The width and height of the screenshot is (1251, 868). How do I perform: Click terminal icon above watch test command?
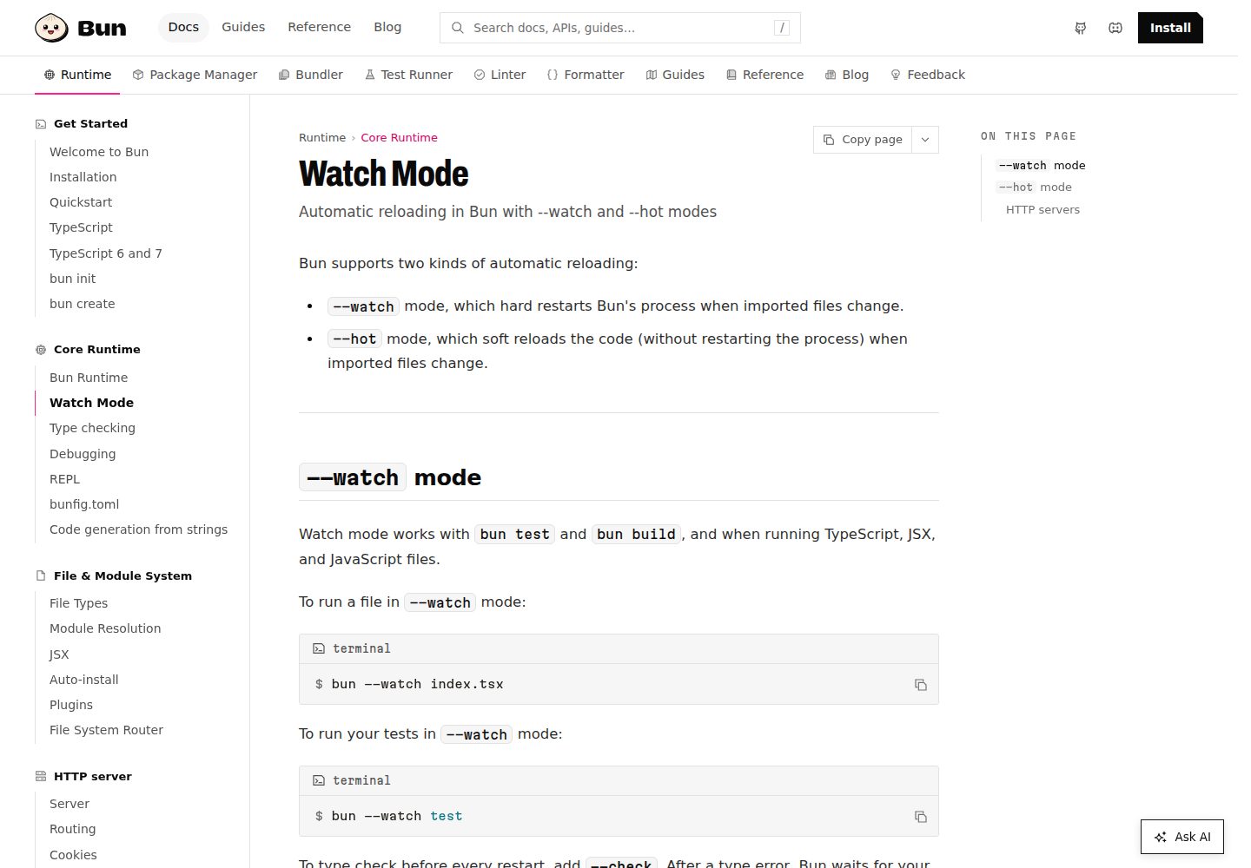click(319, 781)
